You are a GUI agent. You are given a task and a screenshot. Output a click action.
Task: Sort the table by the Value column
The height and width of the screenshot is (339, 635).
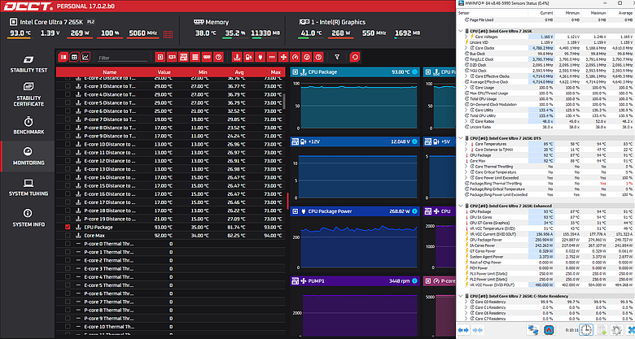tap(164, 72)
